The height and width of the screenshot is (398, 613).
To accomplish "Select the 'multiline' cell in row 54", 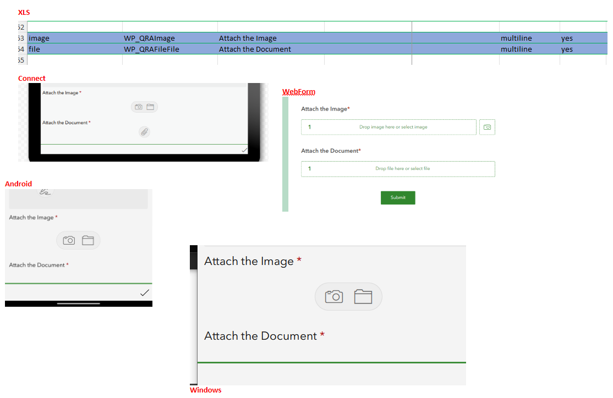I will [529, 49].
